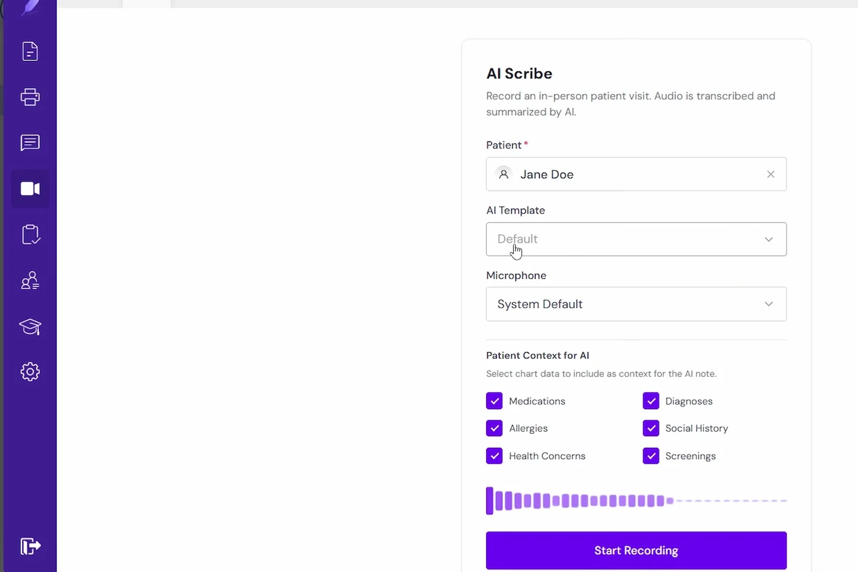The width and height of the screenshot is (858, 572).
Task: Disable the Screenings checkbox
Action: (x=651, y=456)
